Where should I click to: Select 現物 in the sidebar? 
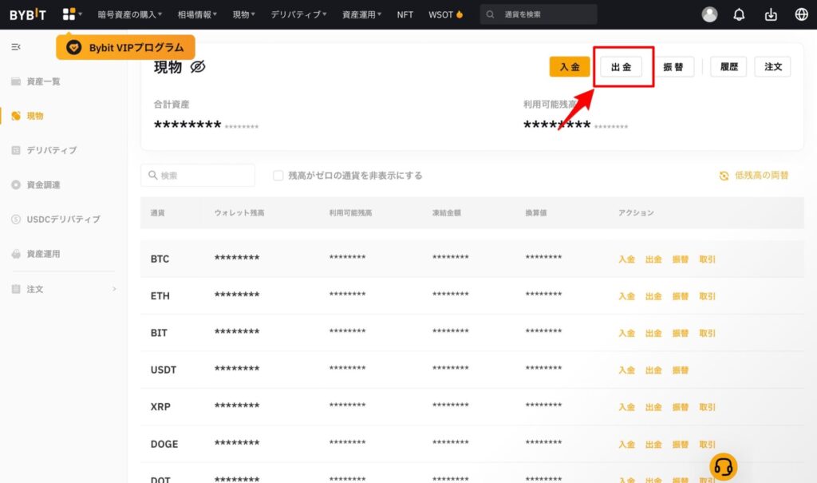[27, 116]
